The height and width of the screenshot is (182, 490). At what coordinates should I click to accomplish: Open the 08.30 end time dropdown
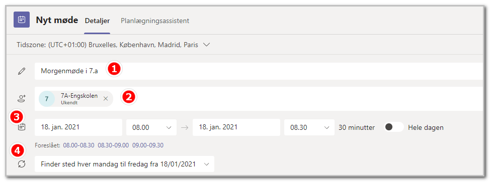pyautogui.click(x=309, y=127)
